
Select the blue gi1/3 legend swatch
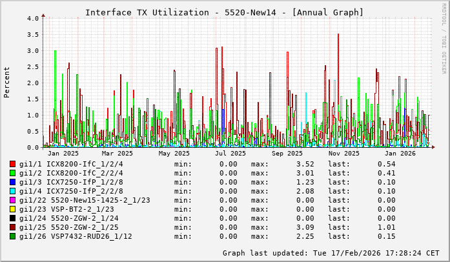click(x=13, y=182)
